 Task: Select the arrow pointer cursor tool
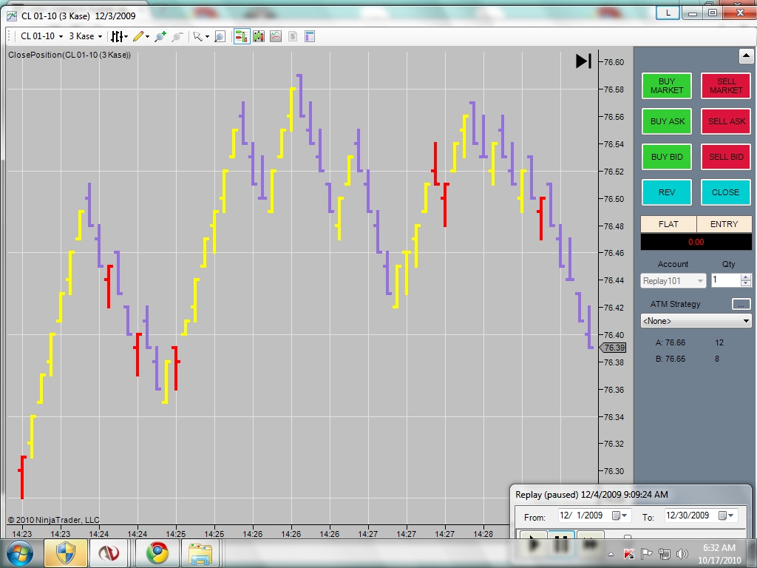click(197, 36)
